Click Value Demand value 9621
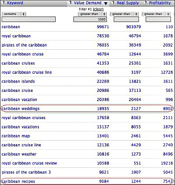 coord(104,172)
